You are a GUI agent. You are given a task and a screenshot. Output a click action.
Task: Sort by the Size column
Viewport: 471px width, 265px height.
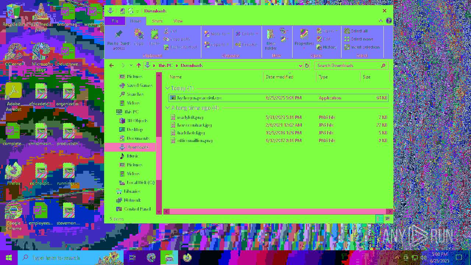pos(375,77)
